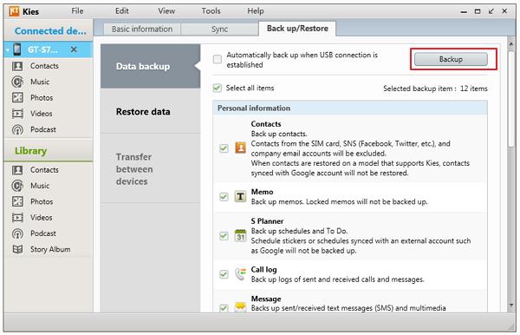Switch Kies to mini mode arrow icon
Screen dimensions: 520x335
point(491,11)
